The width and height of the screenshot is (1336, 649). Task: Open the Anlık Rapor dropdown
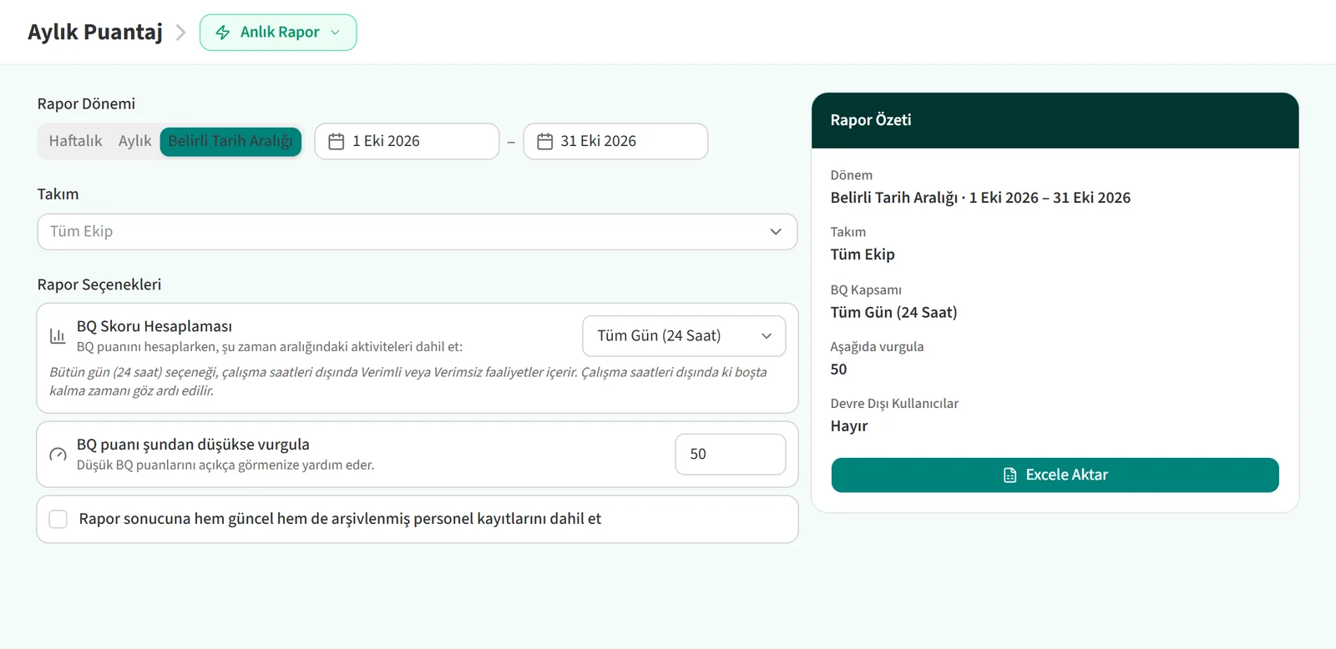tap(278, 33)
